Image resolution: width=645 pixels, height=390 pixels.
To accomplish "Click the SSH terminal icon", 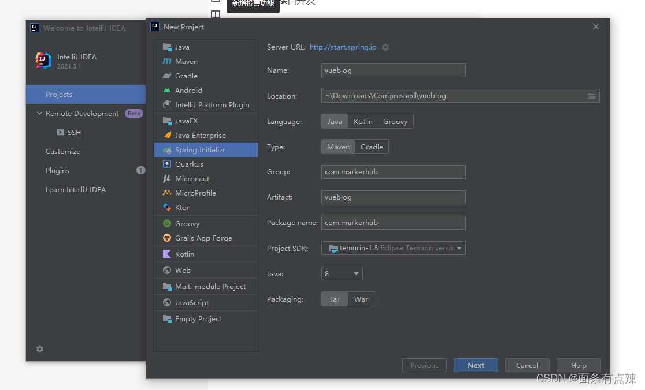I will click(61, 133).
